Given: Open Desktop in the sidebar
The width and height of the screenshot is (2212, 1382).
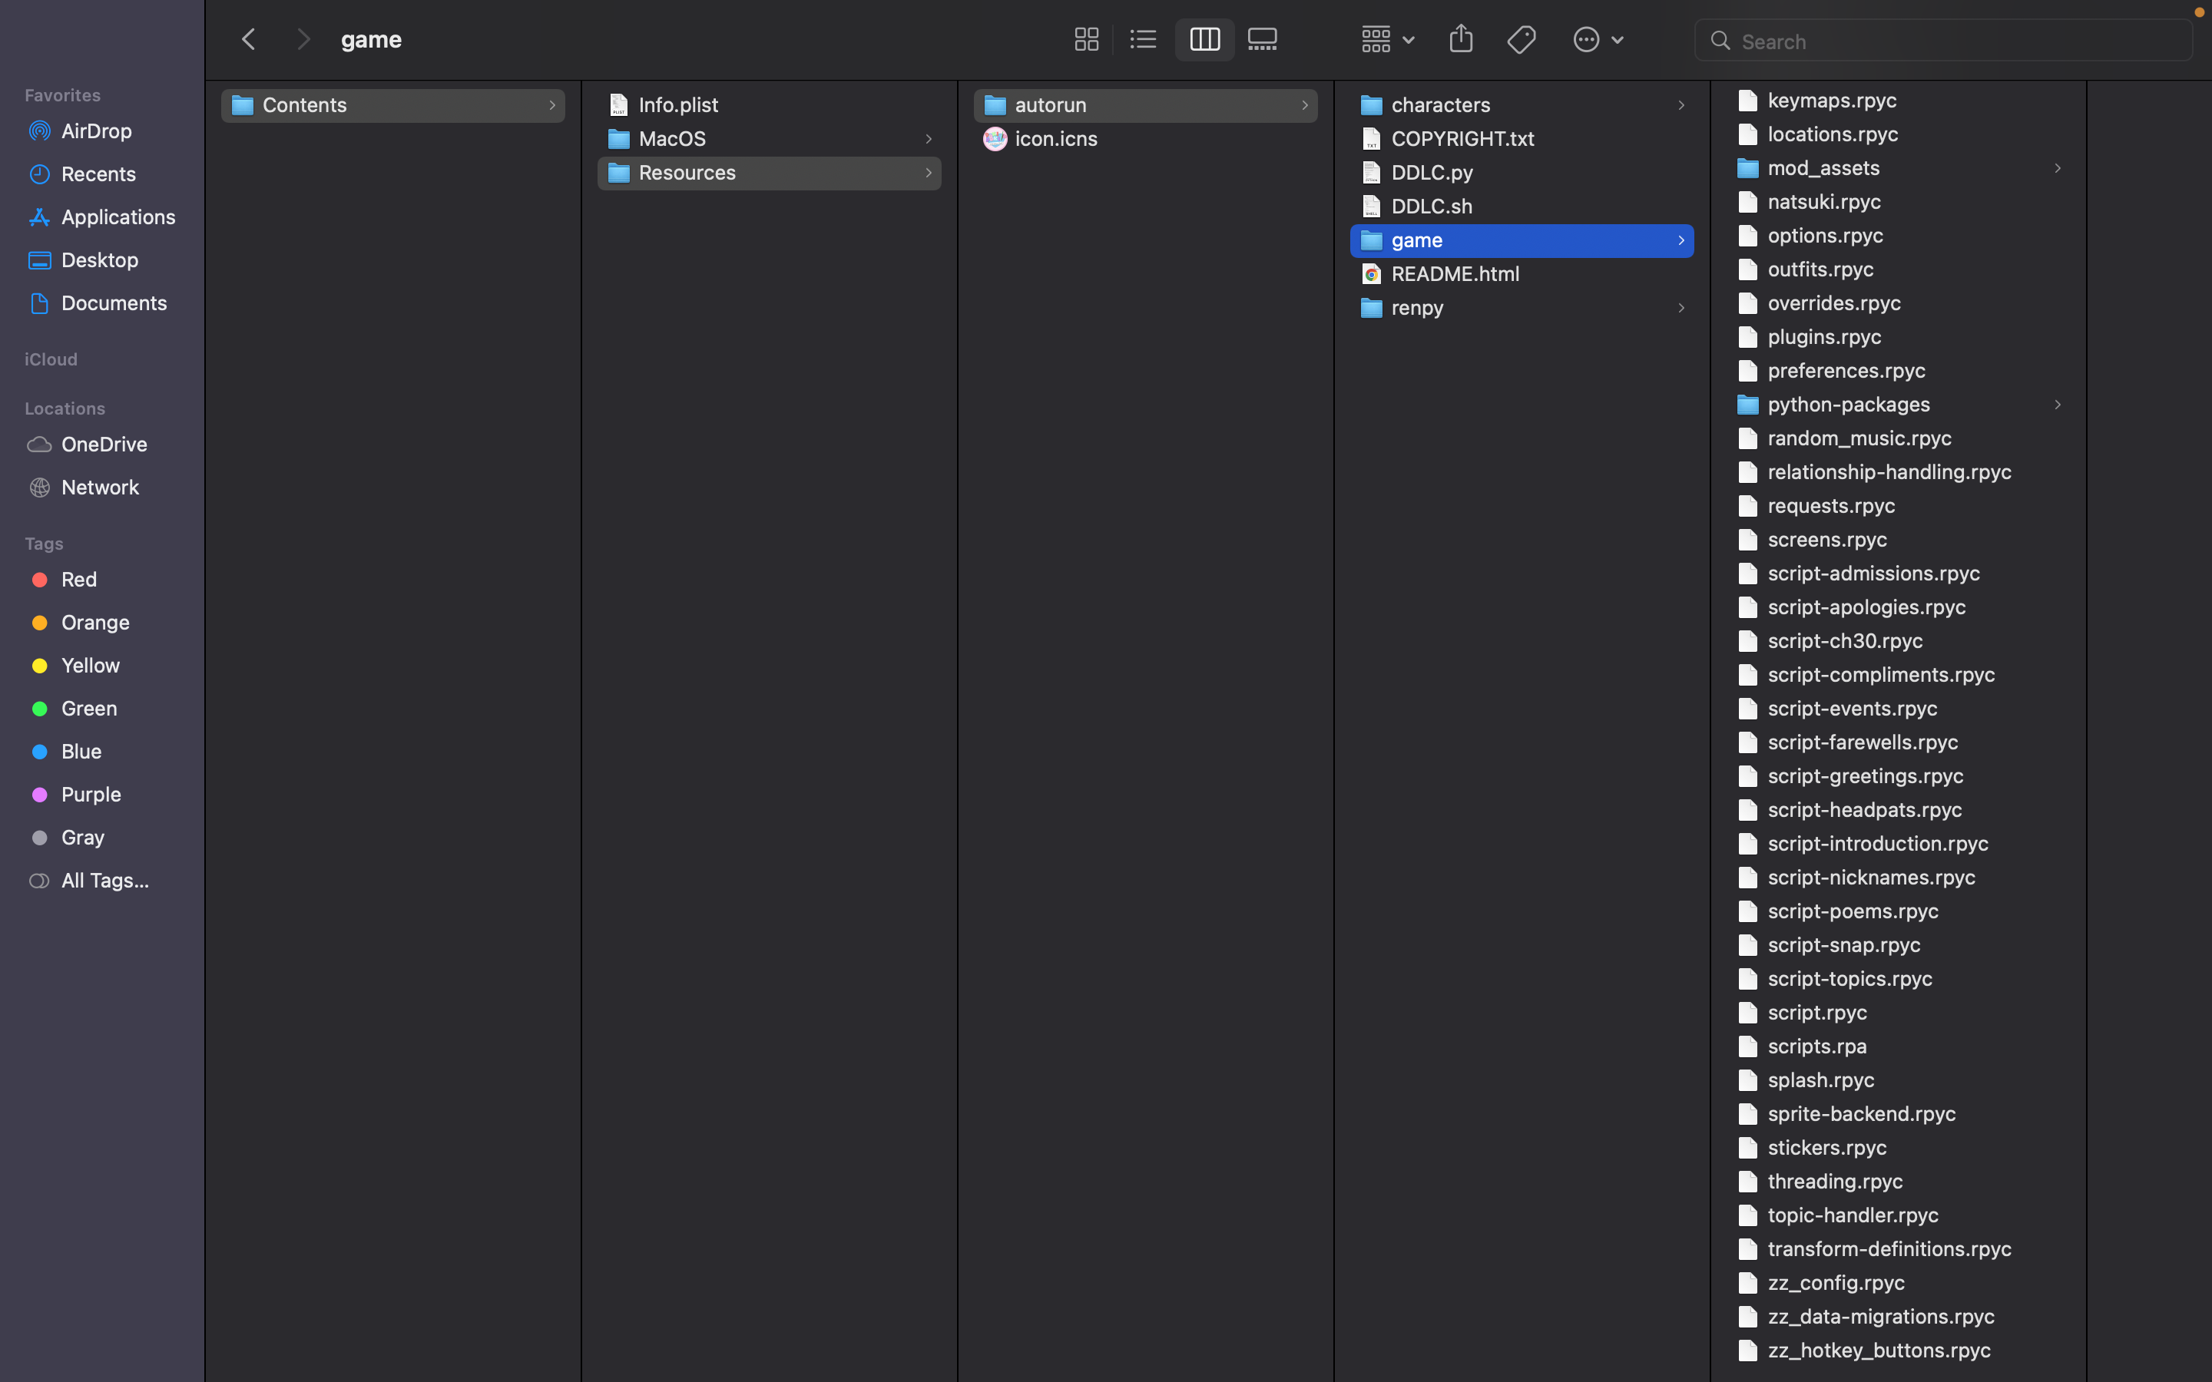Looking at the screenshot, I should 102,260.
